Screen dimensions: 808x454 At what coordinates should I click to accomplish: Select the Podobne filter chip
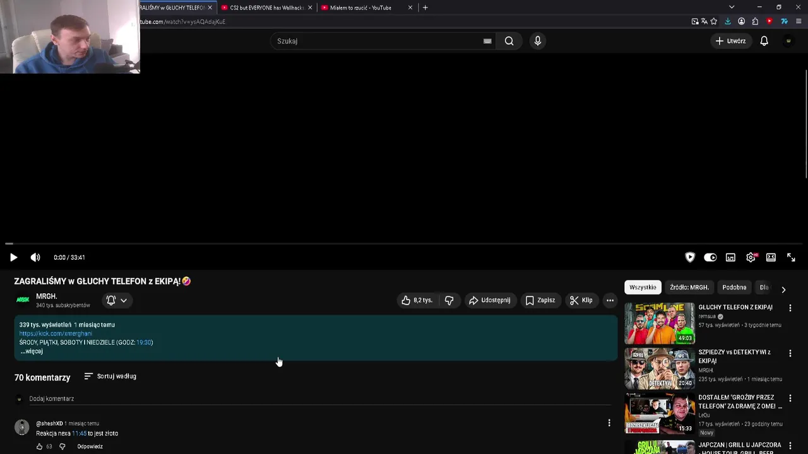click(x=734, y=288)
